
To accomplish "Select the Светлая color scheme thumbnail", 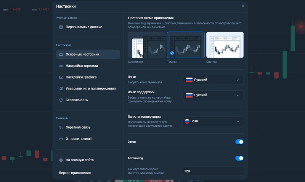I will click(225, 45).
